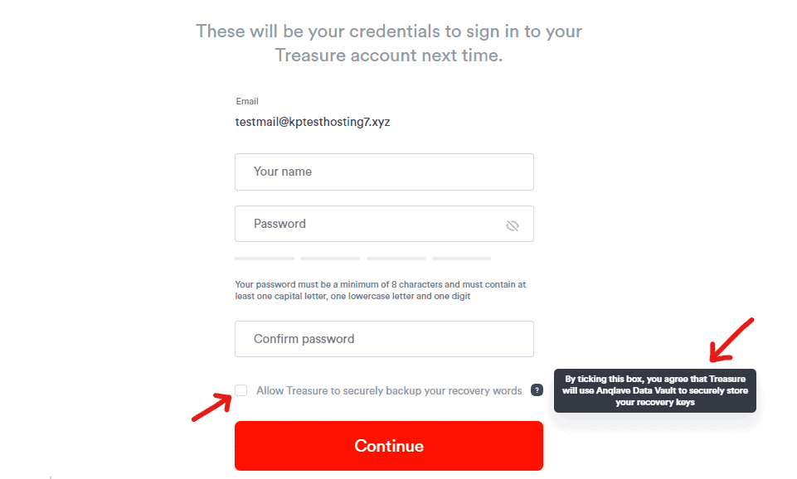Select the Password input field

coord(384,224)
